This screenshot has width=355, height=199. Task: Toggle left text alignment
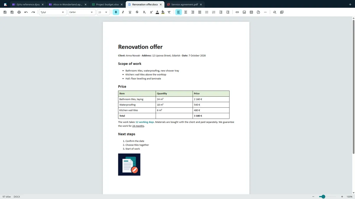point(179,12)
